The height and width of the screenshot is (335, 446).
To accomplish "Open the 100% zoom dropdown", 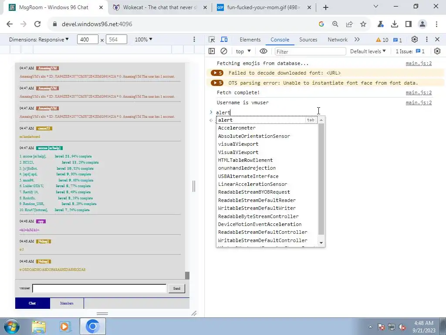I will tap(143, 40).
